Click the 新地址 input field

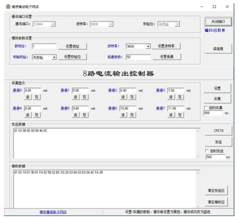point(44,46)
